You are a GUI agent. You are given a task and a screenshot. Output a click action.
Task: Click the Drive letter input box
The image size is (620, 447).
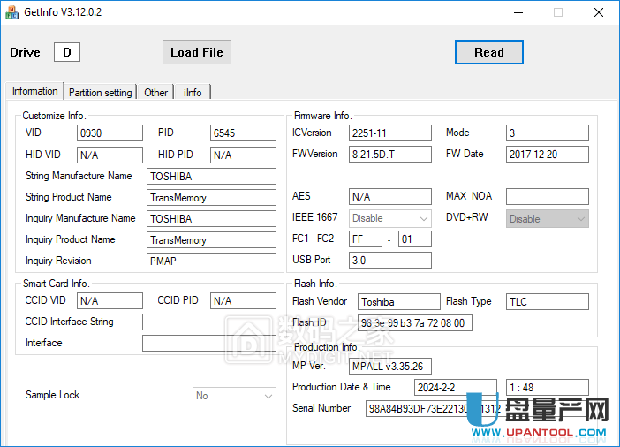(x=67, y=52)
